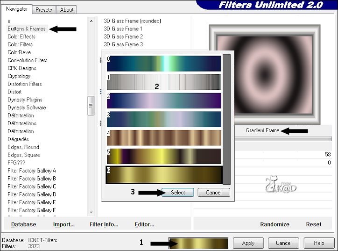Select Edges, Round category
This screenshot has width=338, height=251.
[23, 147]
